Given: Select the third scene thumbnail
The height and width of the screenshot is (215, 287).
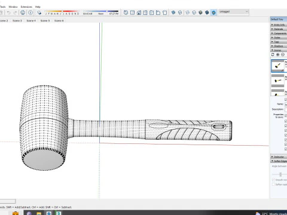Looking at the screenshot, I should (x=277, y=93).
